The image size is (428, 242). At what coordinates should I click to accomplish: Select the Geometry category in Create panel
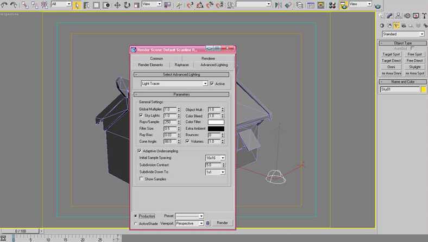click(x=382, y=26)
